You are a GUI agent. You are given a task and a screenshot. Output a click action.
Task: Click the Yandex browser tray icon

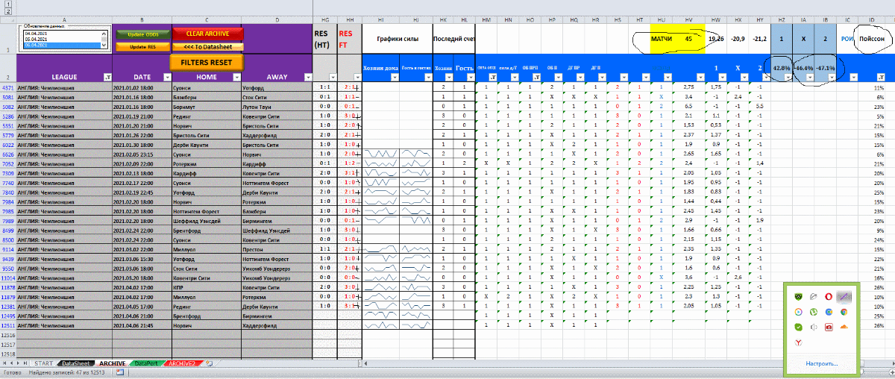tap(797, 342)
